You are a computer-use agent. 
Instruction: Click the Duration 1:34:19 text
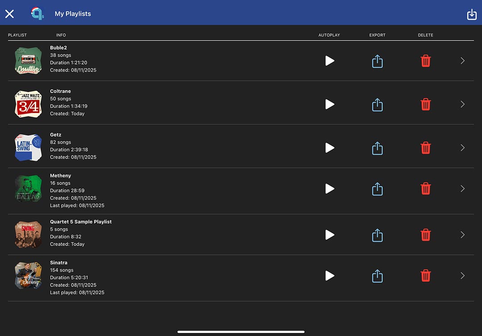69,106
